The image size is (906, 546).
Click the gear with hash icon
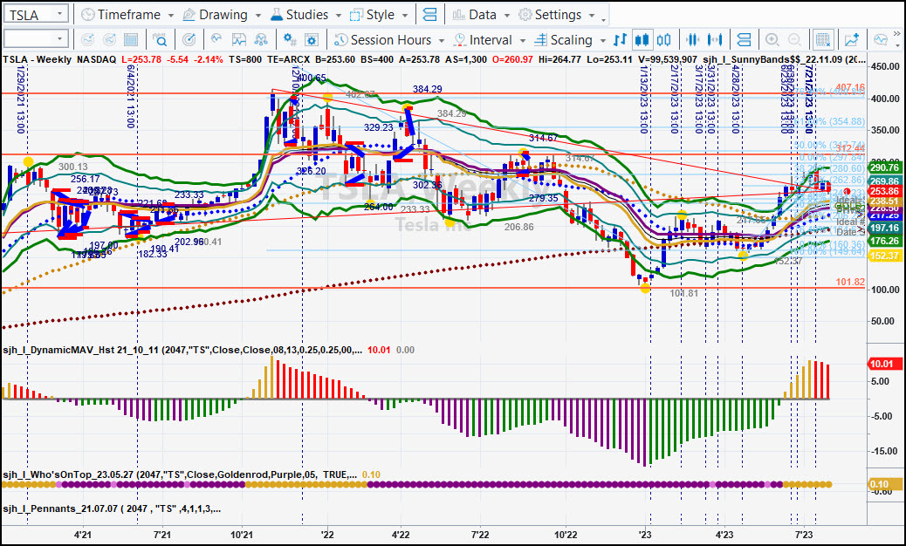pyautogui.click(x=290, y=40)
